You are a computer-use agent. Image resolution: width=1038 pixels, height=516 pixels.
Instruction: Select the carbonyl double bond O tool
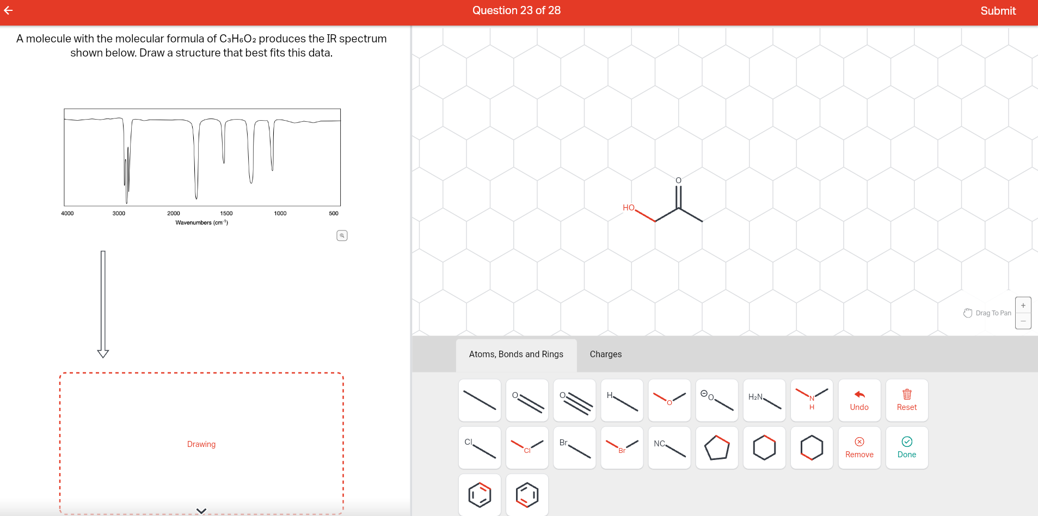(526, 400)
